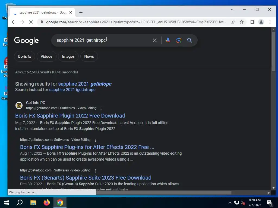Open Boris FX Sapphire Plugin 2022 Free Download
The height and width of the screenshot is (208, 278).
pyautogui.click(x=70, y=116)
